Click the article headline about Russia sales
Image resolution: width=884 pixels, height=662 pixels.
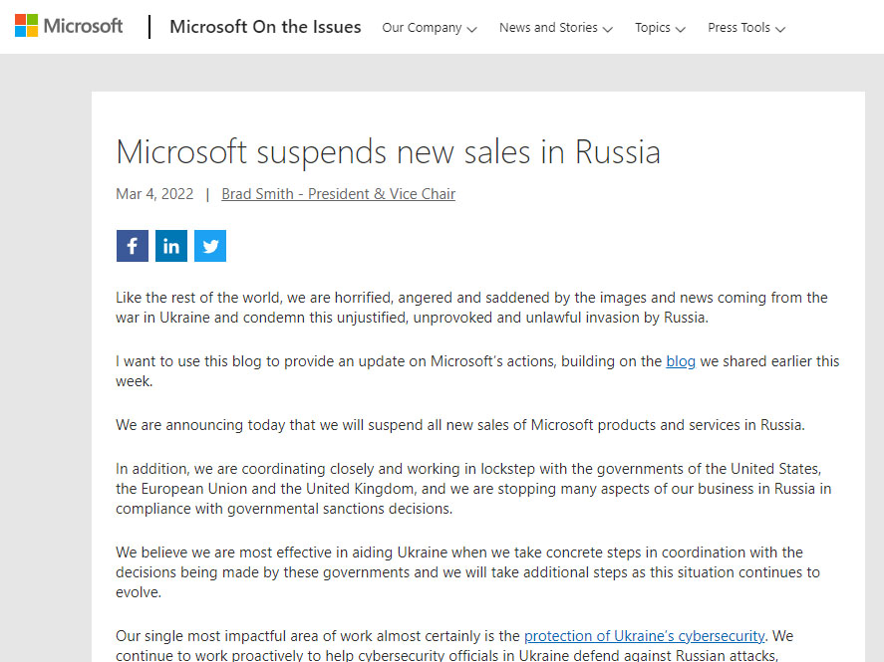(x=388, y=152)
